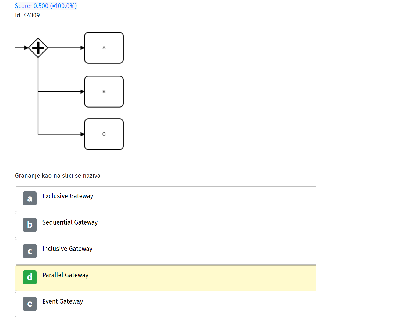This screenshot has height=324, width=413.
Task: Click task box C in diagram
Action: 104,134
